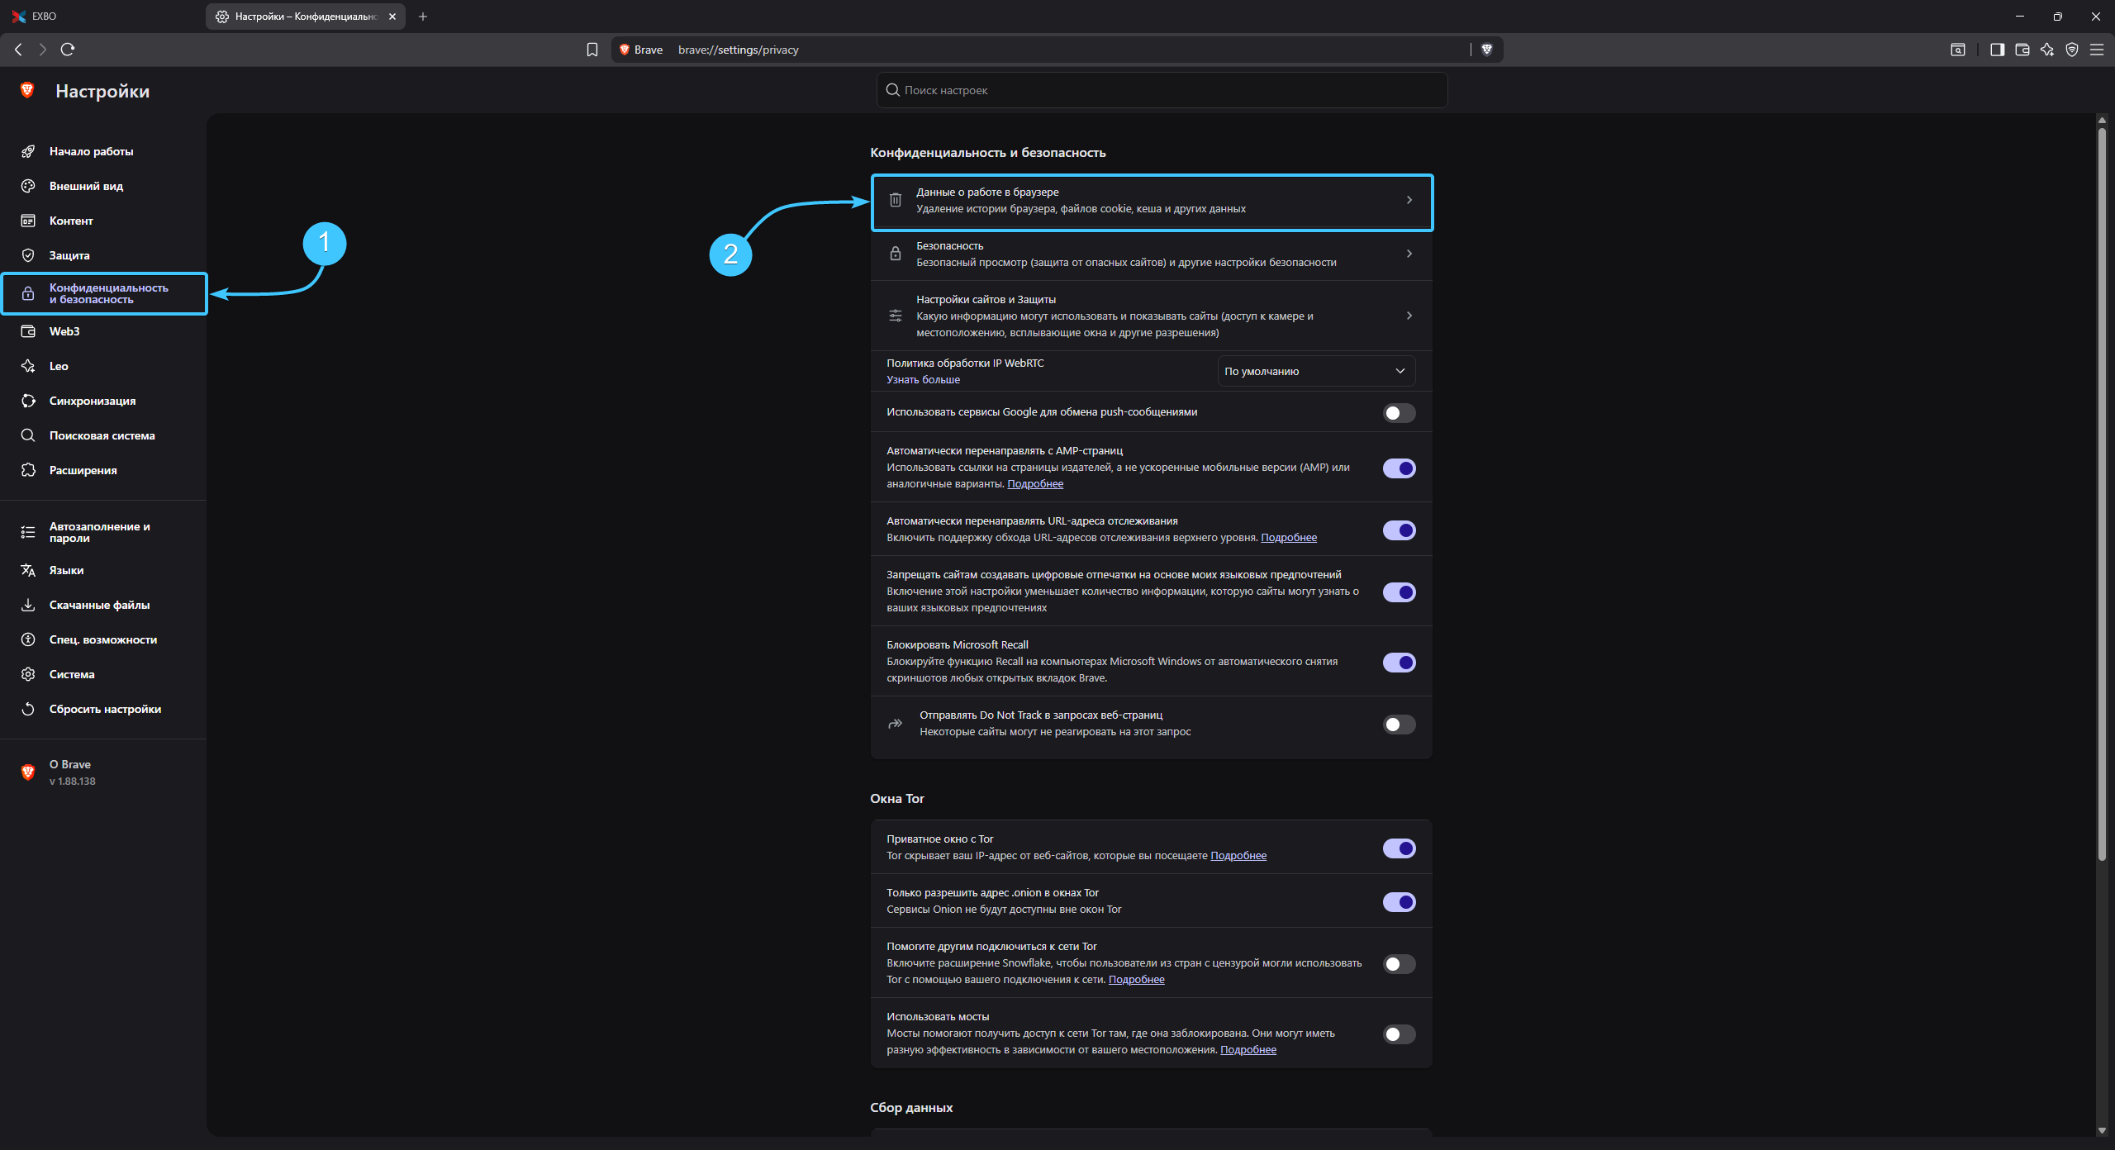The width and height of the screenshot is (2115, 1150).
Task: Open the Web3 settings section
Action: coord(64,331)
